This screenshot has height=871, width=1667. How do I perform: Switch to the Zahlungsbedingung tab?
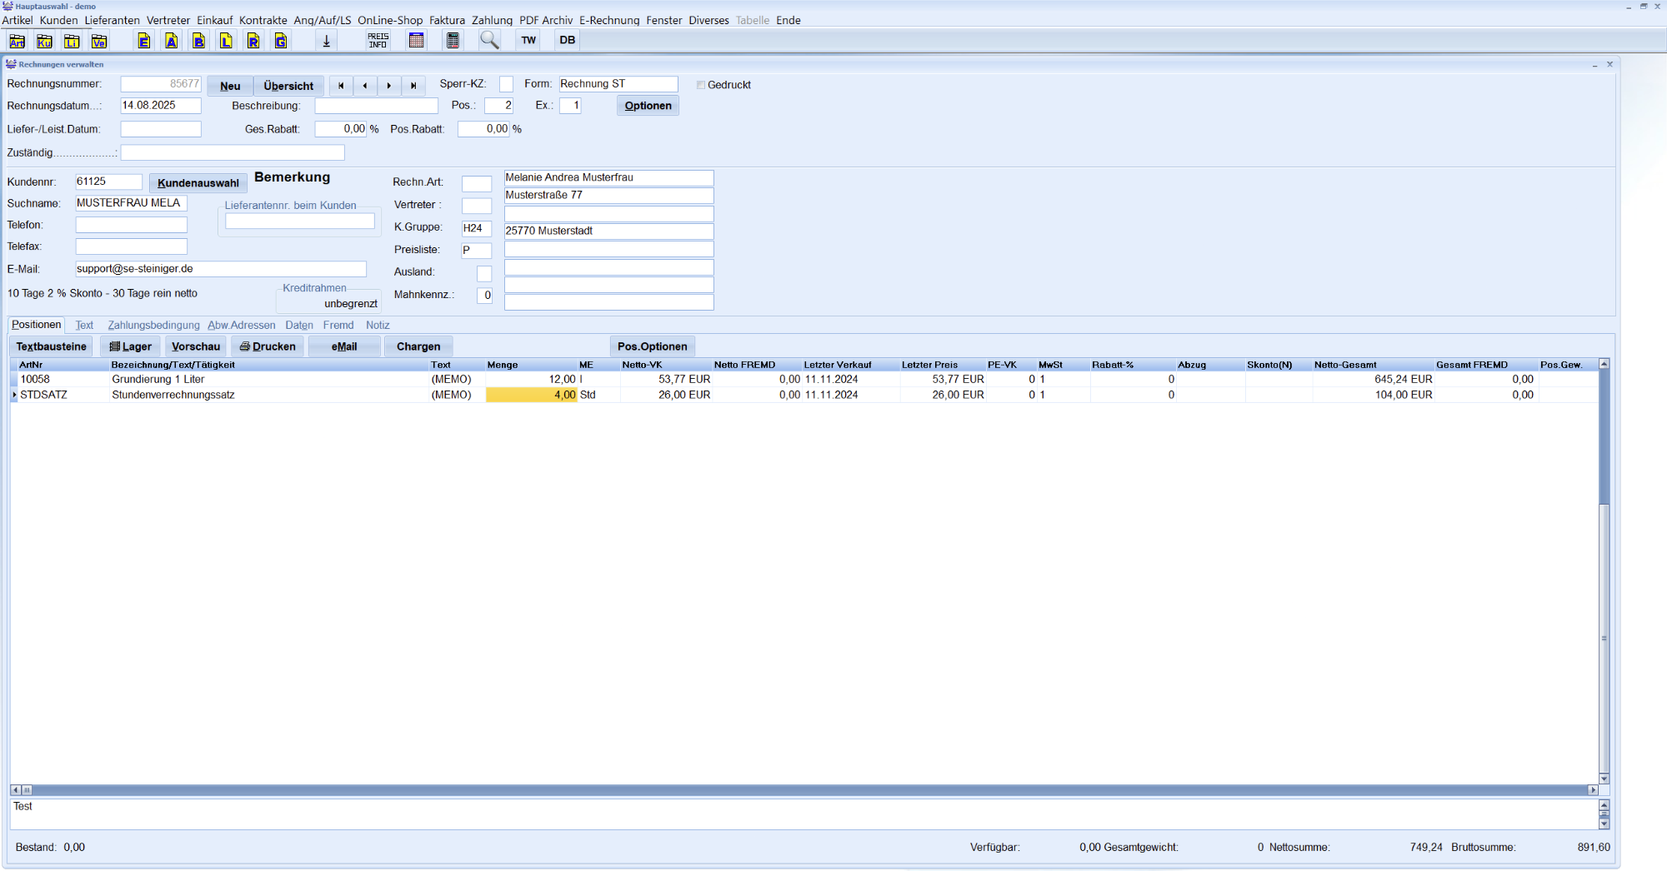click(x=153, y=326)
